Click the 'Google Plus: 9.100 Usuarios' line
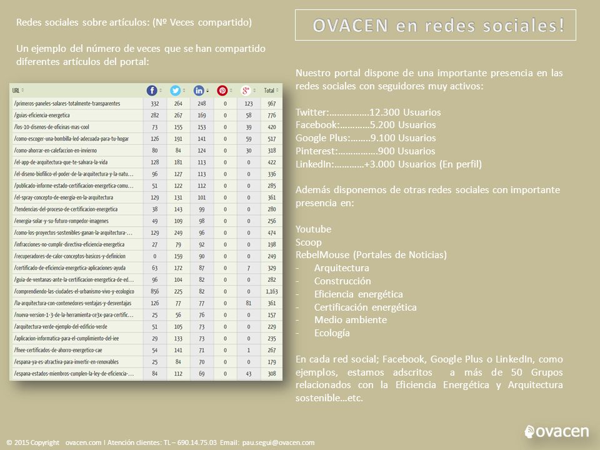The width and height of the screenshot is (600, 450). point(366,138)
